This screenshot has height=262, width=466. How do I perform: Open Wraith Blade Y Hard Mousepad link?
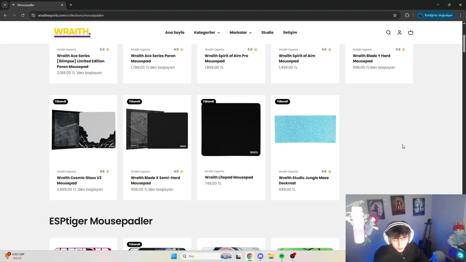[371, 58]
